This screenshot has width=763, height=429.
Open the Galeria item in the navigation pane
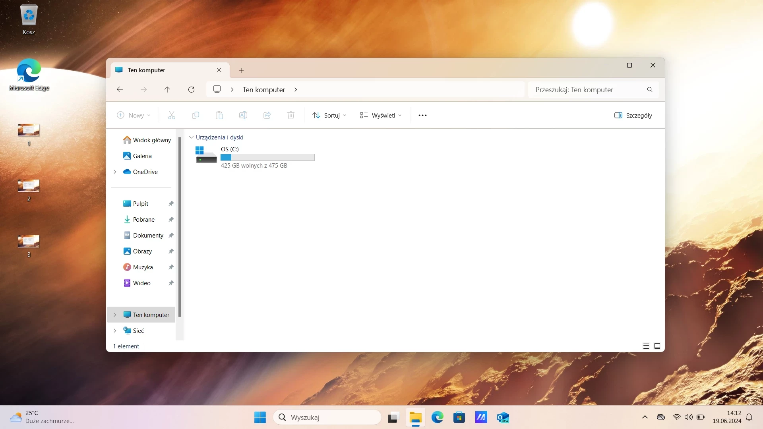pos(142,156)
